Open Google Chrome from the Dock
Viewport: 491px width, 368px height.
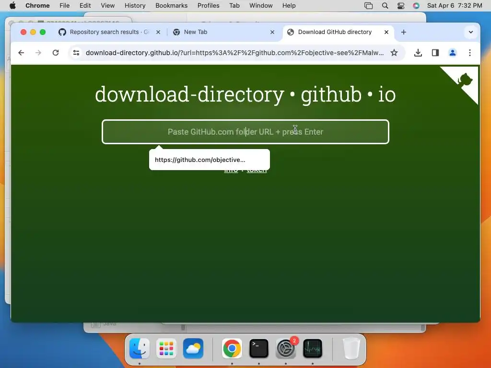click(x=232, y=348)
